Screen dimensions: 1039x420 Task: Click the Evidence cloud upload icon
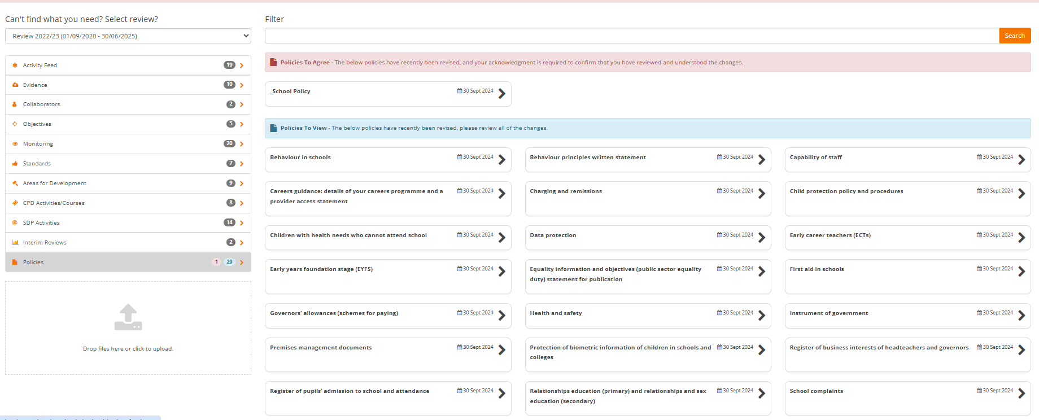point(15,85)
